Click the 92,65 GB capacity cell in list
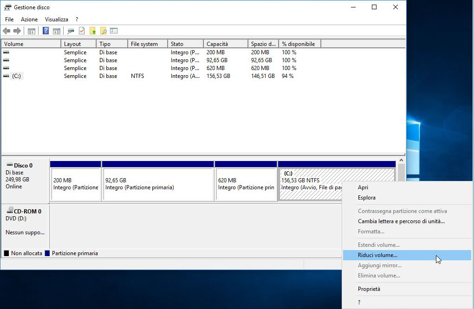474x309 pixels. pos(217,60)
